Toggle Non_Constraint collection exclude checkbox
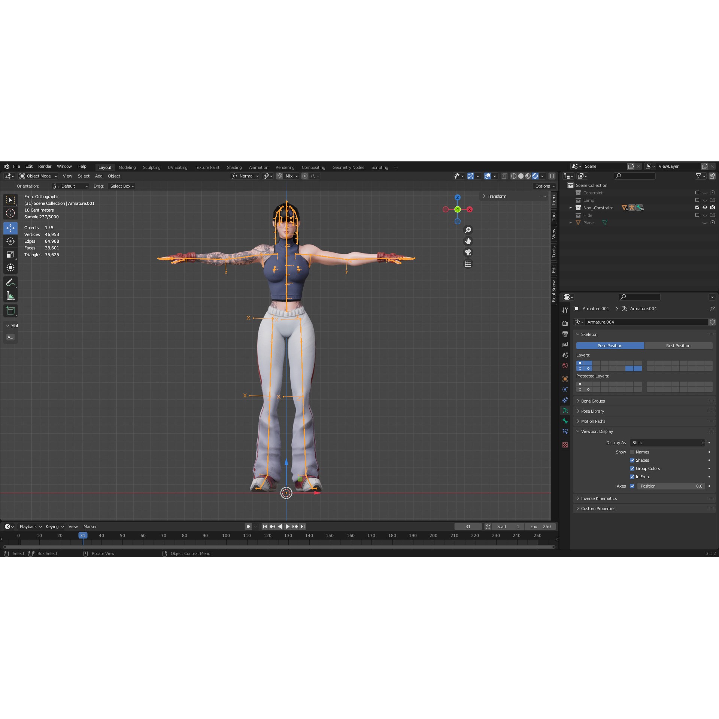This screenshot has height=719, width=719. 697,207
